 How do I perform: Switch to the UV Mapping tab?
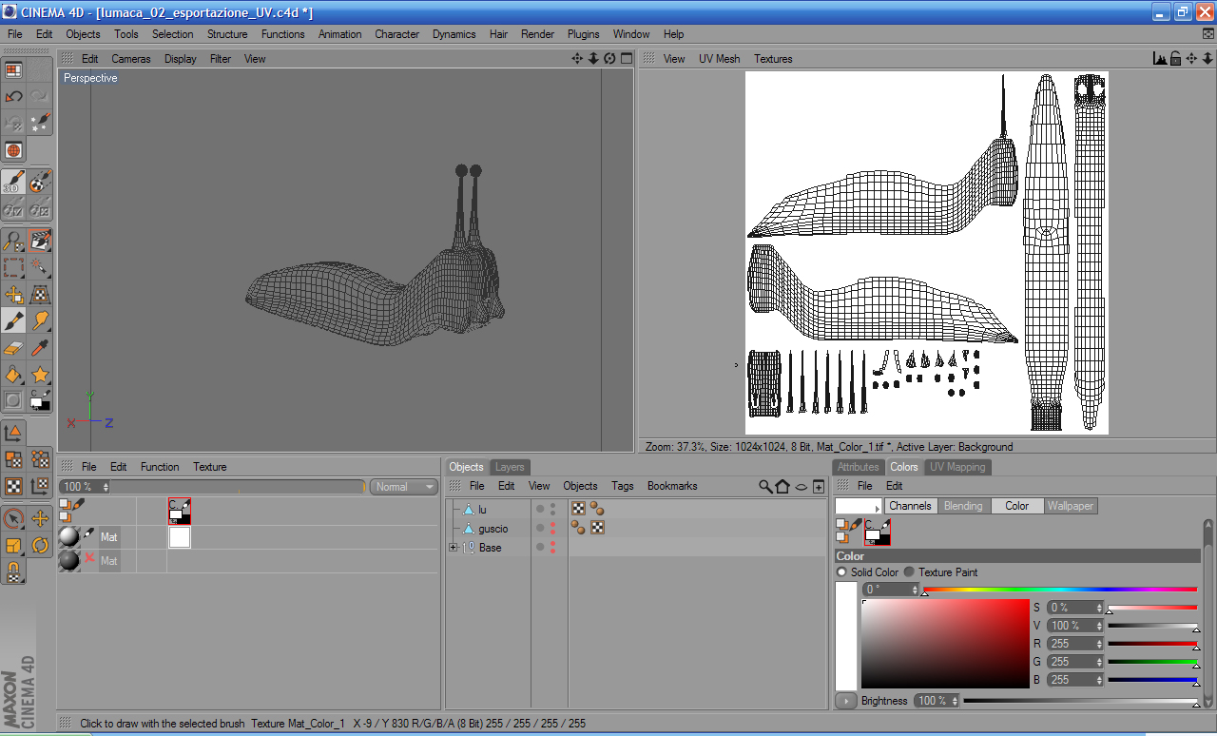tap(957, 467)
